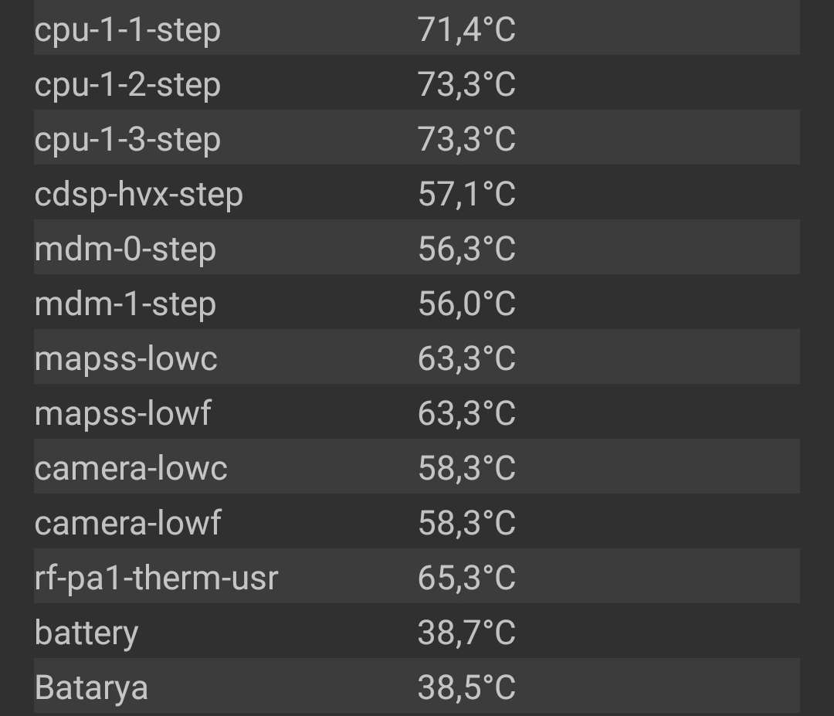Select the cdsp-hvx-step sensor label
This screenshot has height=716, width=834.
(x=139, y=195)
